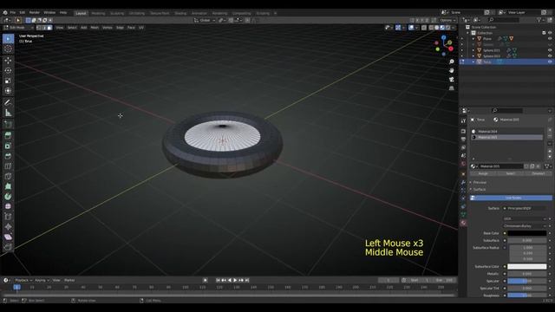This screenshot has height=312, width=555.
Task: Open the Select menu in viewport header
Action: (x=72, y=28)
